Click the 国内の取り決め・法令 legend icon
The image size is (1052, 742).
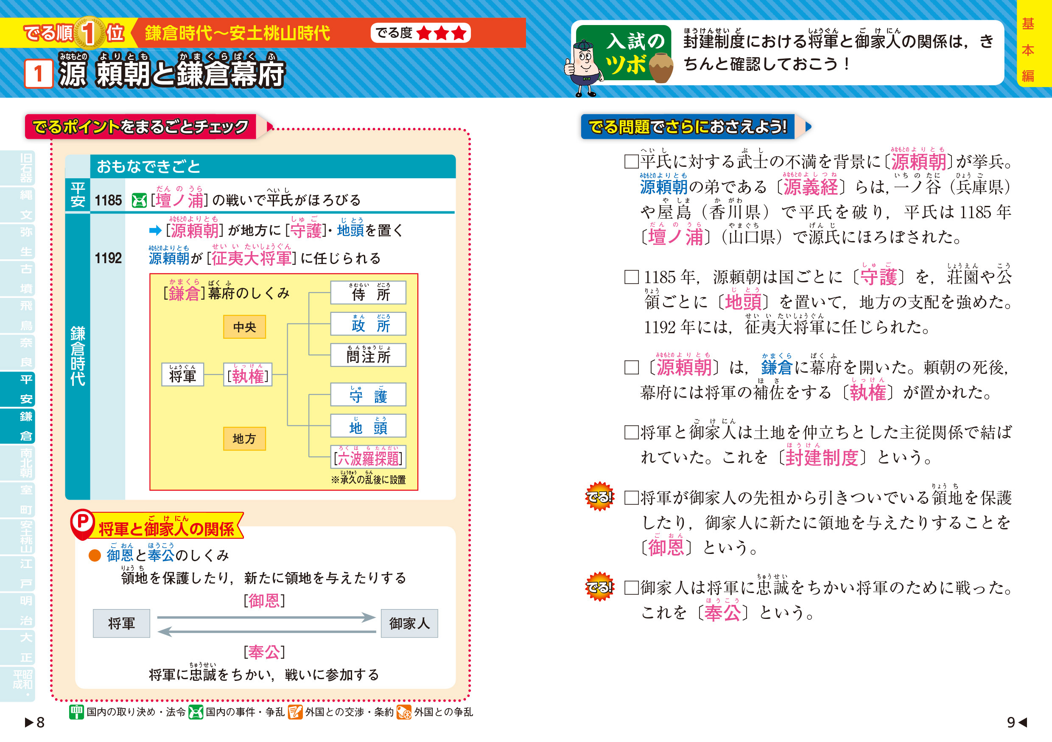click(x=77, y=712)
